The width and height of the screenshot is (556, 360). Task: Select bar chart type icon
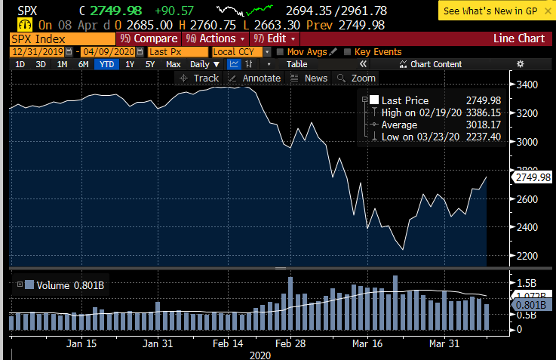(x=249, y=64)
